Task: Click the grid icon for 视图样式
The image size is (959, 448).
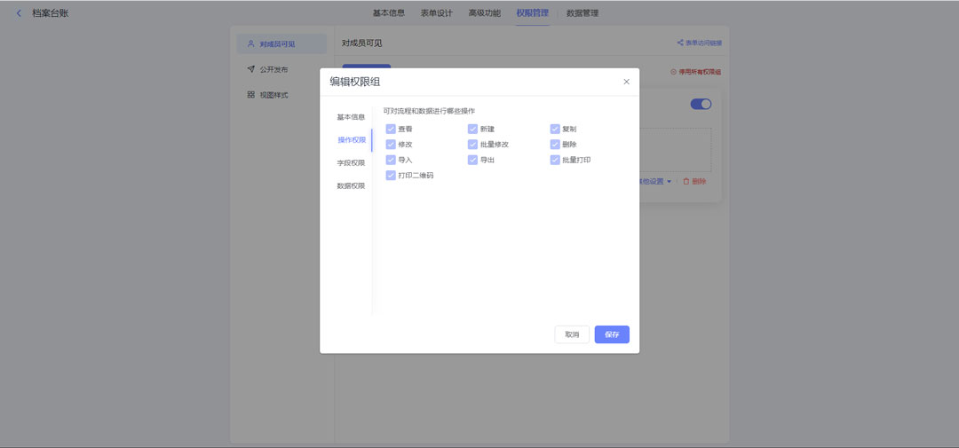Action: click(251, 95)
